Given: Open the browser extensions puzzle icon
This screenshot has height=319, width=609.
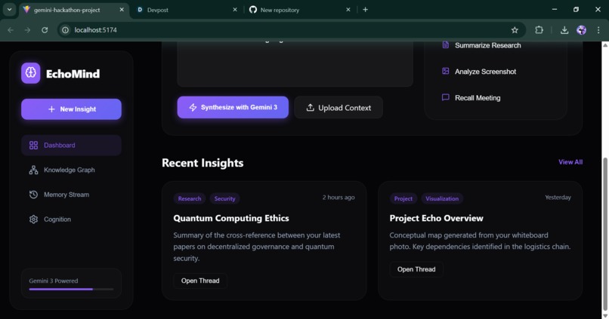Looking at the screenshot, I should coord(539,30).
